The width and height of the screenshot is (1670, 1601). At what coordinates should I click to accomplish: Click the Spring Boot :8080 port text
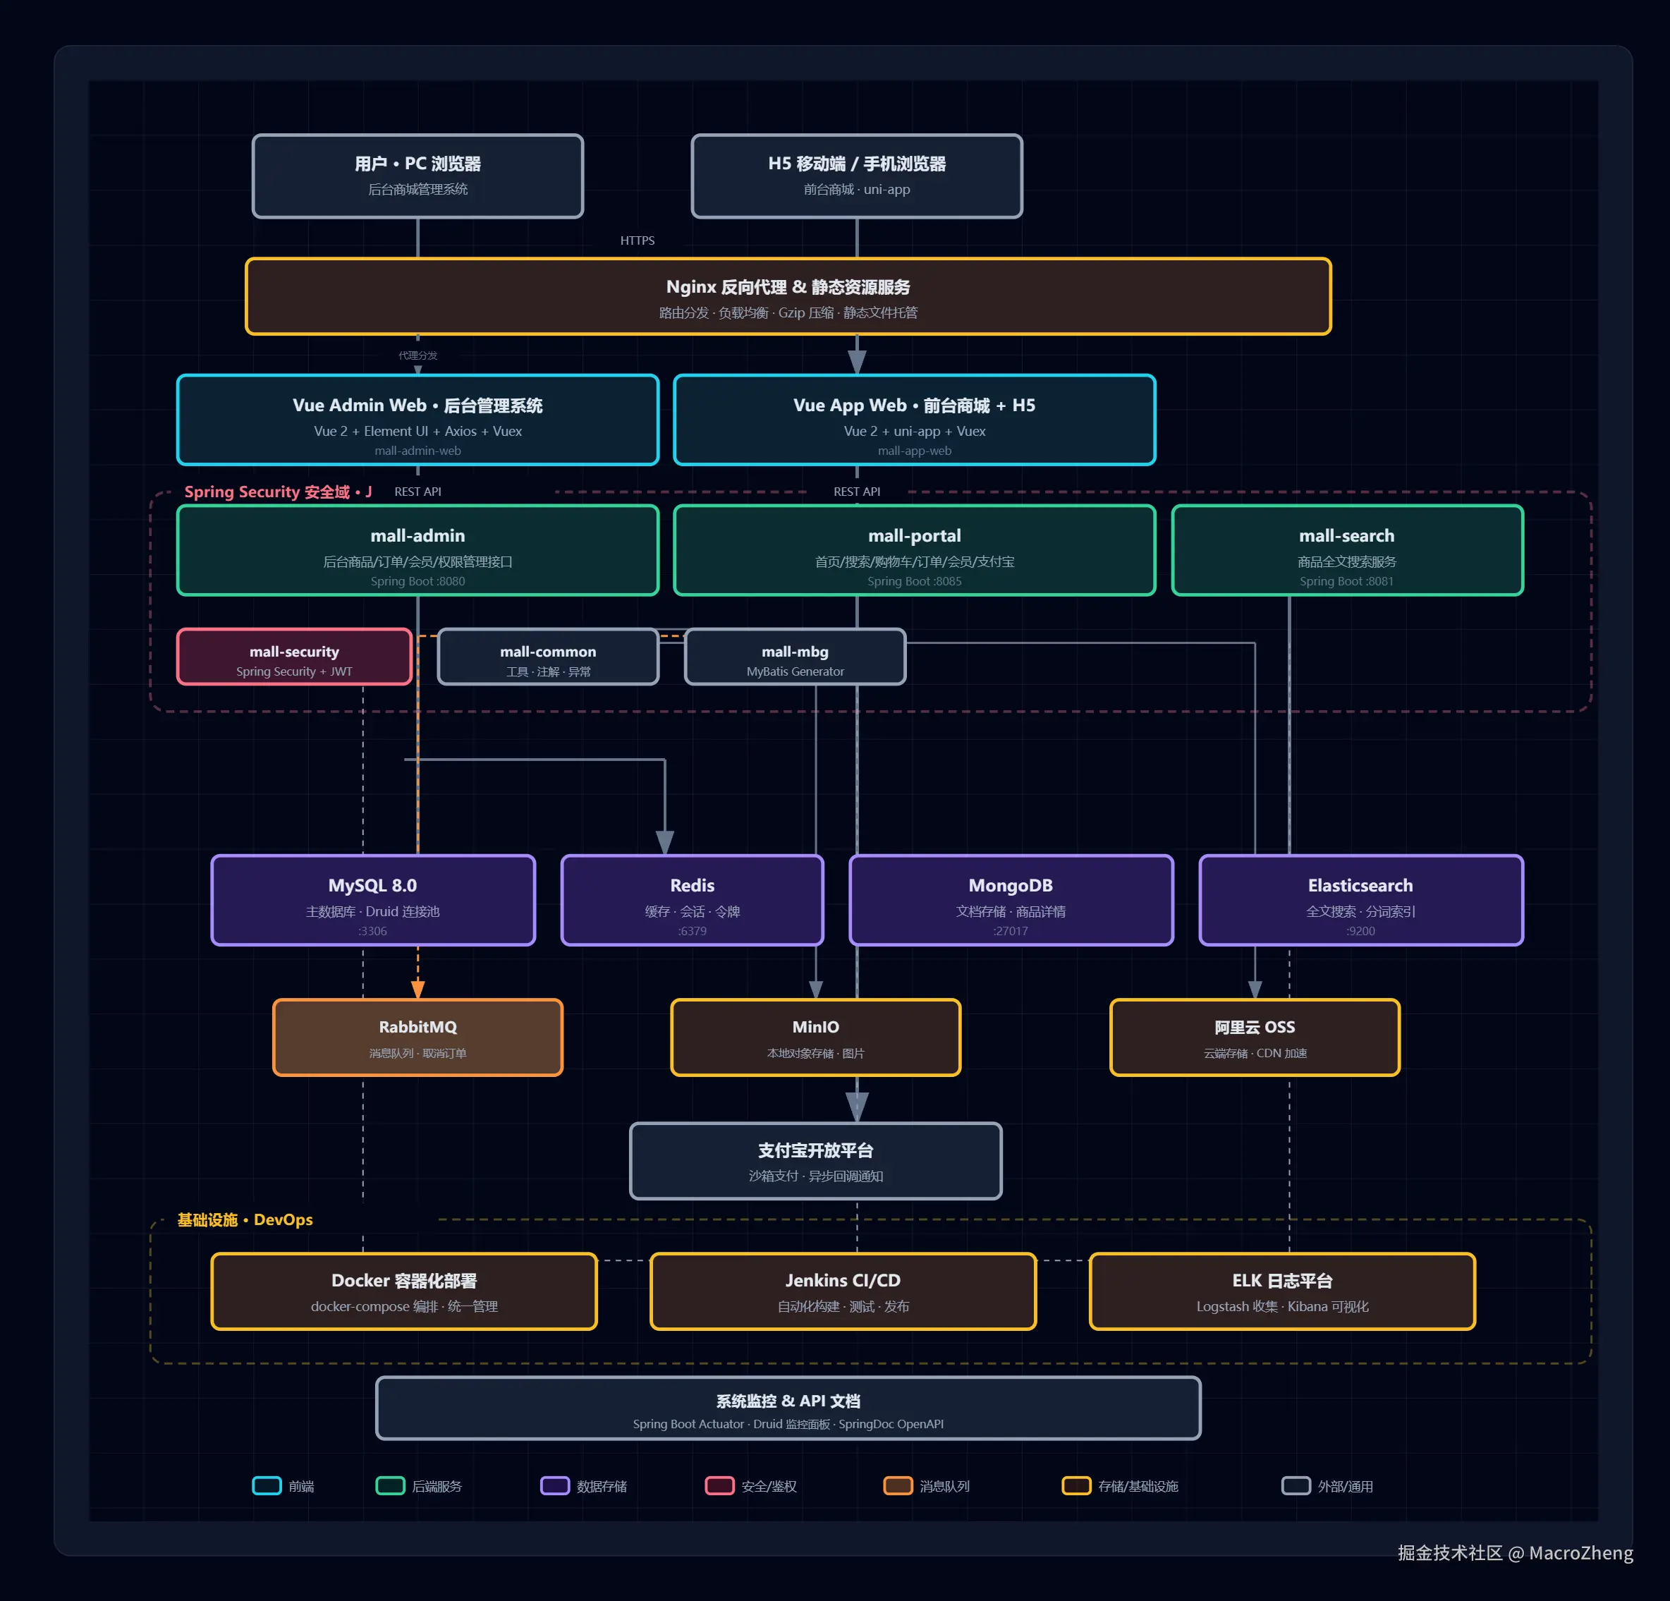[x=417, y=581]
